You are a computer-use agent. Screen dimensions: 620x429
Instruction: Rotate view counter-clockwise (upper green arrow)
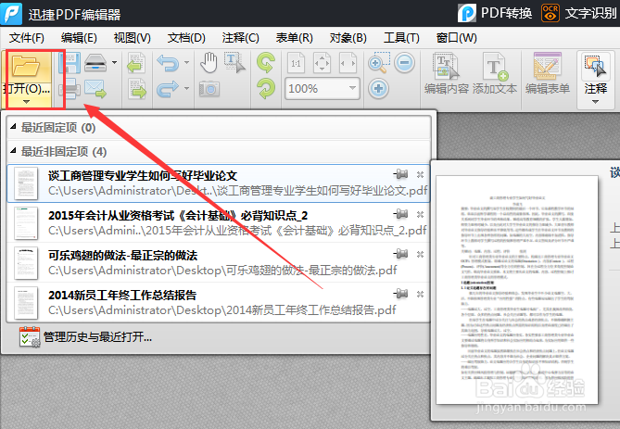tap(266, 63)
